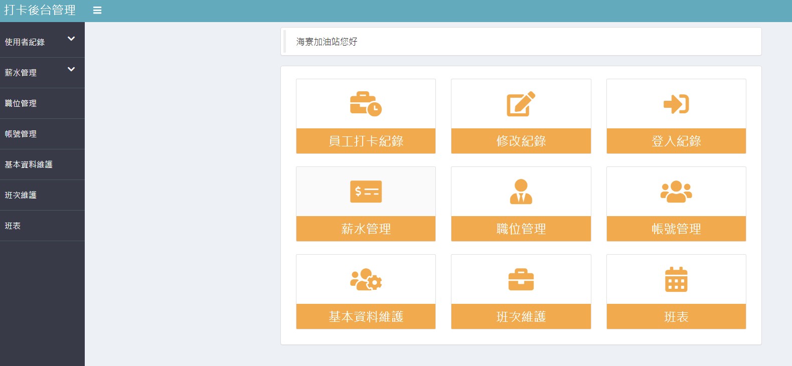Expand the 使用者紀錄 sidebar chevron
This screenshot has width=792, height=366.
[71, 39]
